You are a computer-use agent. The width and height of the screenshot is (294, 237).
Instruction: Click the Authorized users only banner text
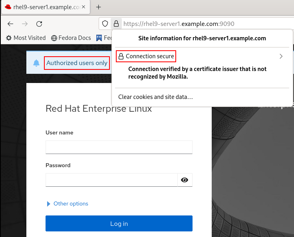click(77, 63)
